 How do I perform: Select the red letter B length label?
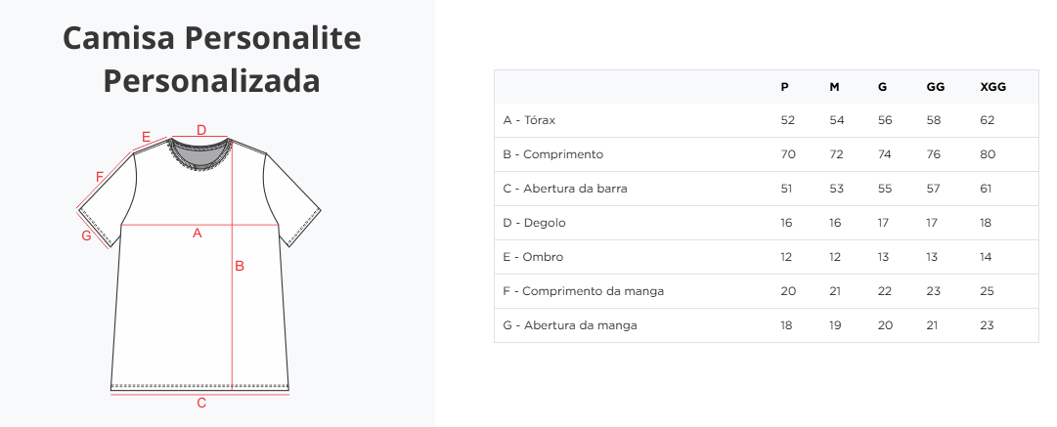click(x=240, y=266)
